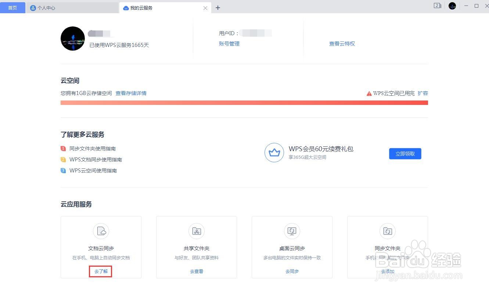Click the blue number 3 badge icon

click(63, 171)
